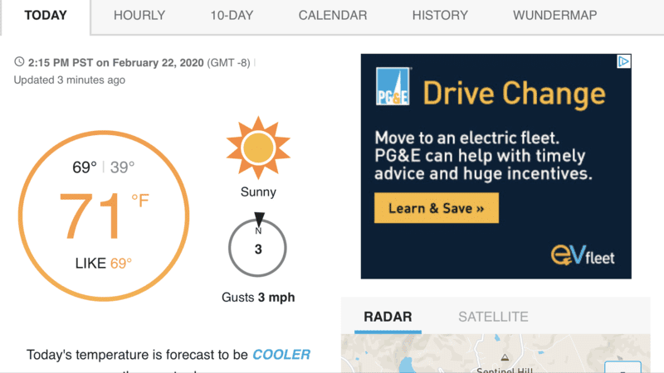Click the radar map preview
The image size is (664, 373).
pyautogui.click(x=496, y=354)
